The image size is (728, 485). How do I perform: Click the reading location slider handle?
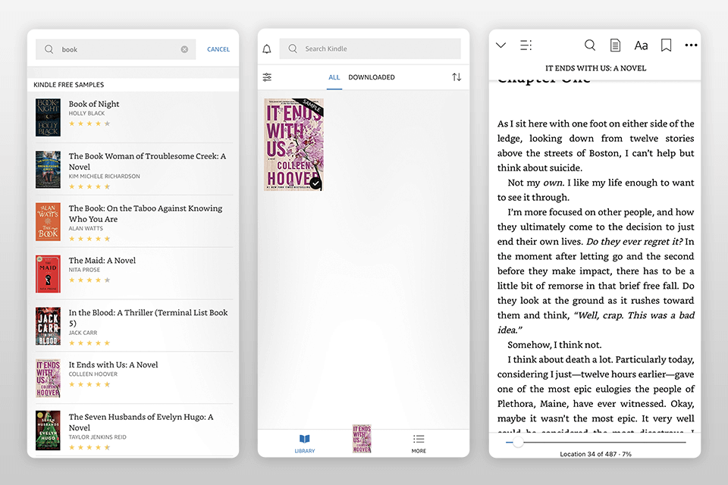(x=518, y=443)
